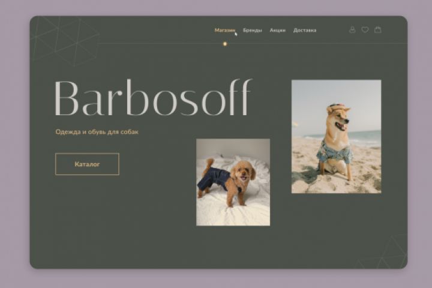Go to the Бренды menu item

pyautogui.click(x=253, y=31)
